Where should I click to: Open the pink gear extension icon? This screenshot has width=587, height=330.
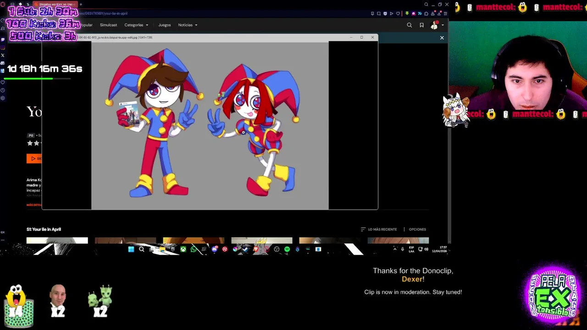(x=414, y=13)
